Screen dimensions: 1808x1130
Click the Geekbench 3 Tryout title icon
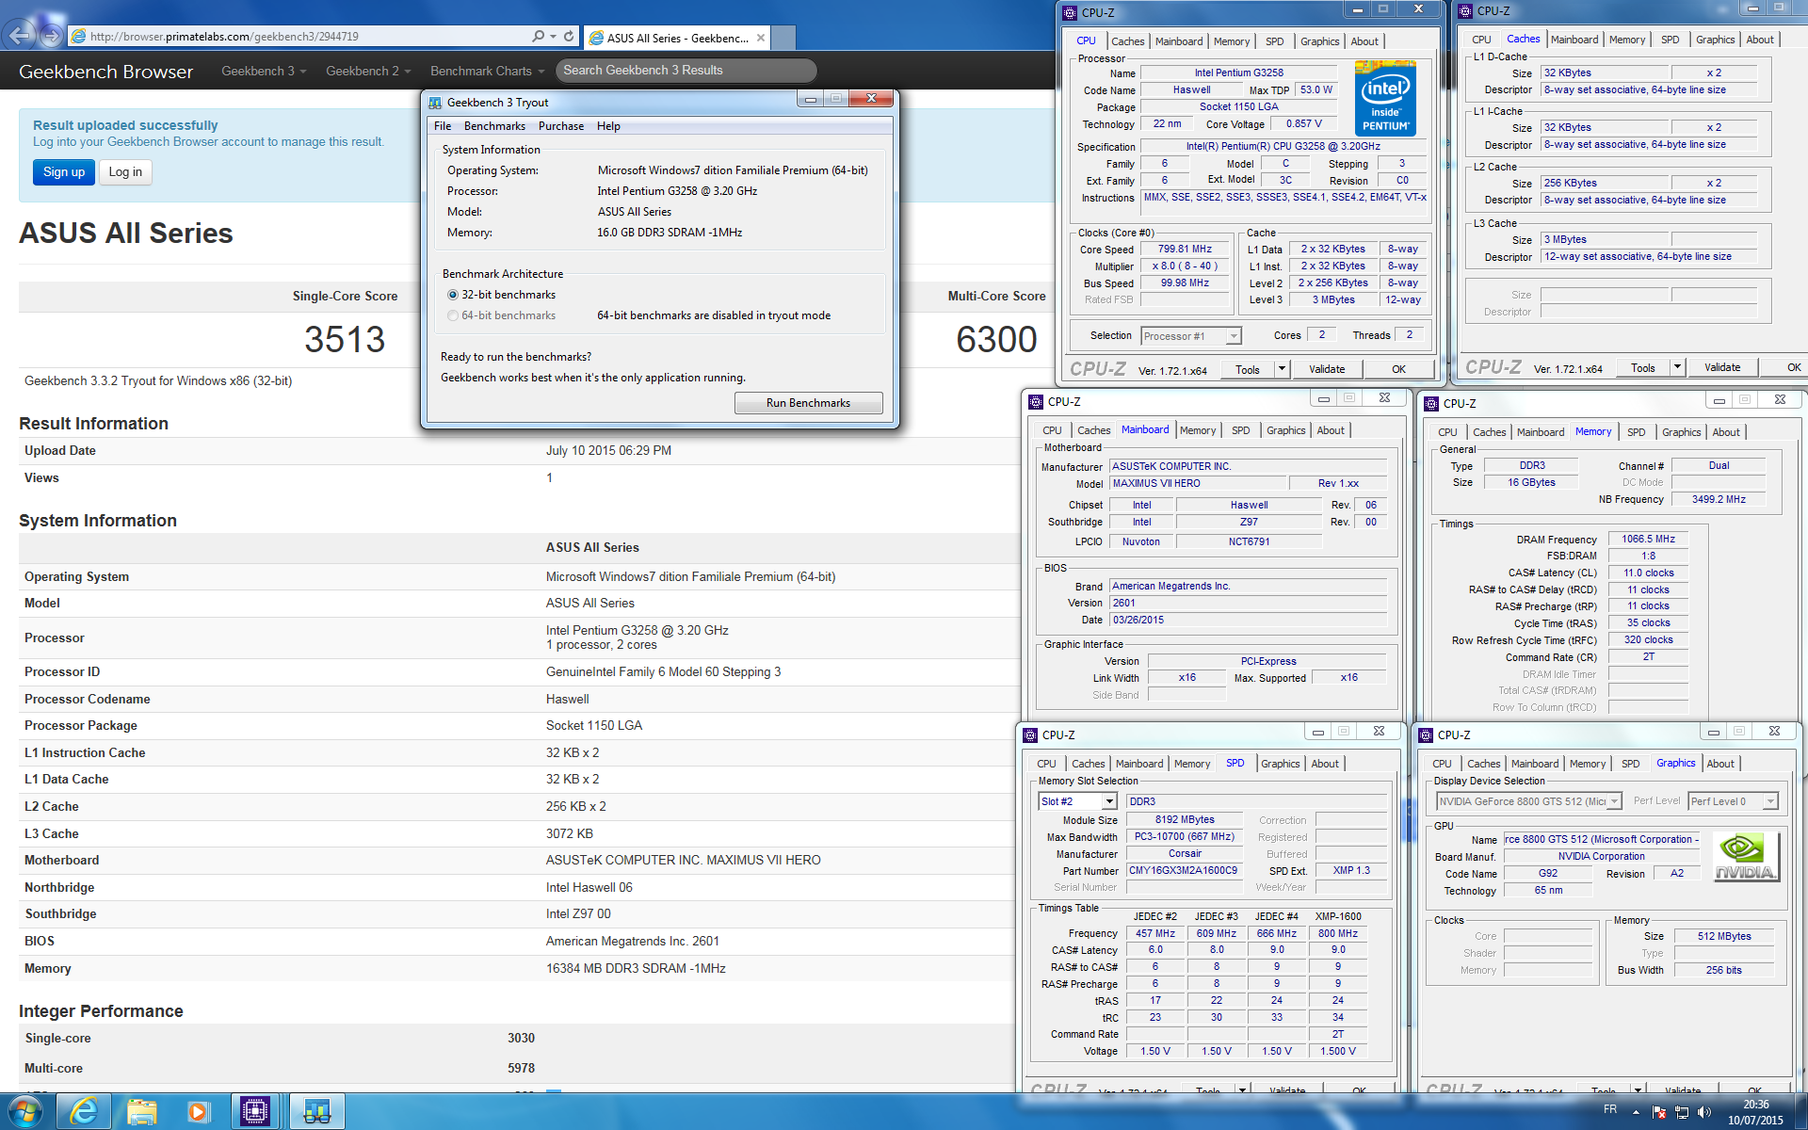tap(435, 102)
